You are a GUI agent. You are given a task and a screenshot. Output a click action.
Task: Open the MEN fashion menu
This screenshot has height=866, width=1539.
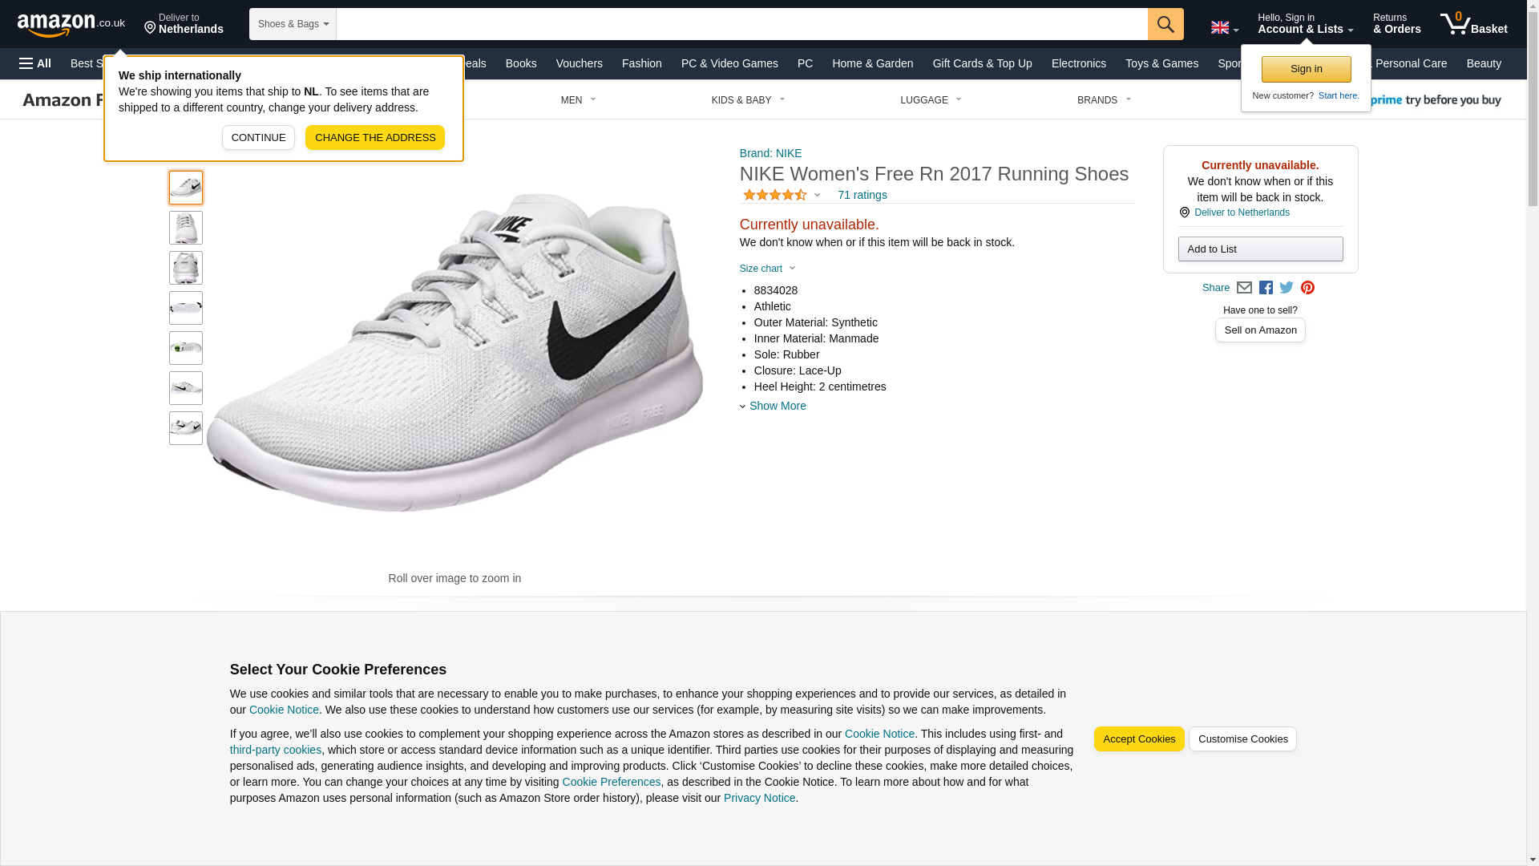578,100
